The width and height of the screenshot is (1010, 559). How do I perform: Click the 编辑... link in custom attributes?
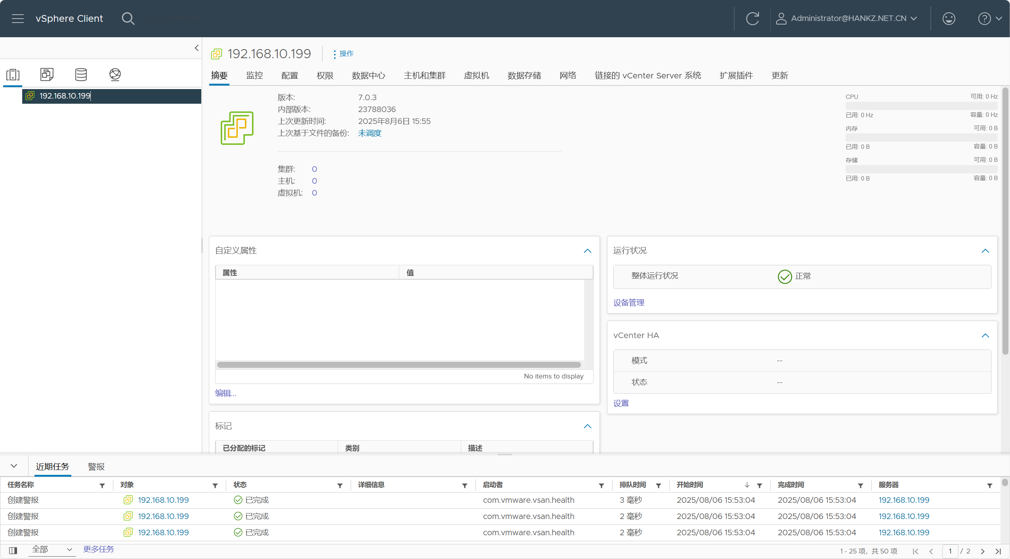click(225, 393)
